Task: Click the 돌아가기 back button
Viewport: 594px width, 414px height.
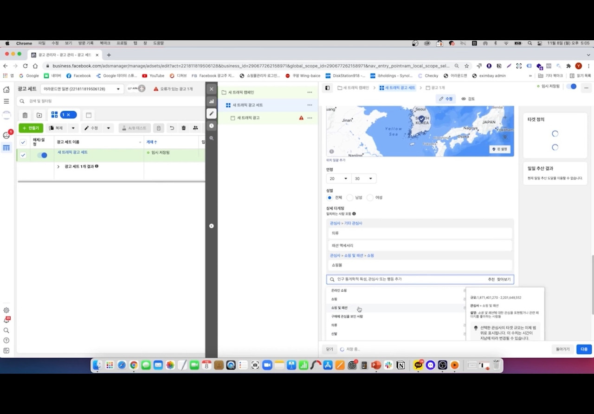Action: pos(562,349)
